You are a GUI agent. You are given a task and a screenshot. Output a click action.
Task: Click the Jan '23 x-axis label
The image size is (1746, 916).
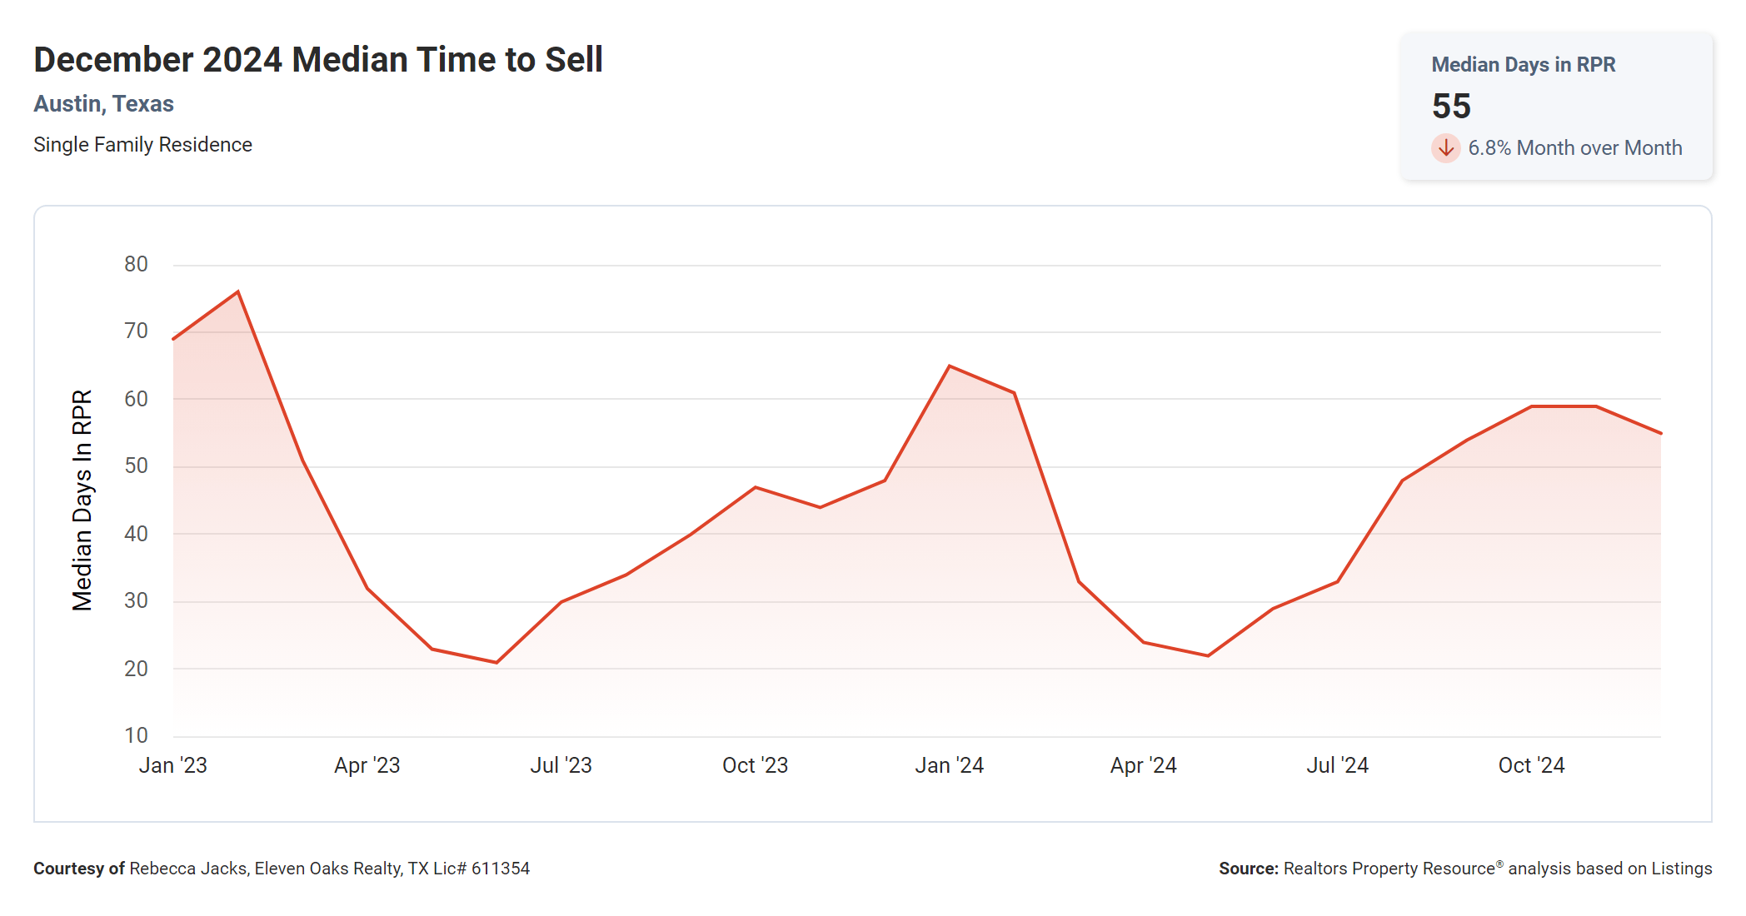[x=172, y=765]
